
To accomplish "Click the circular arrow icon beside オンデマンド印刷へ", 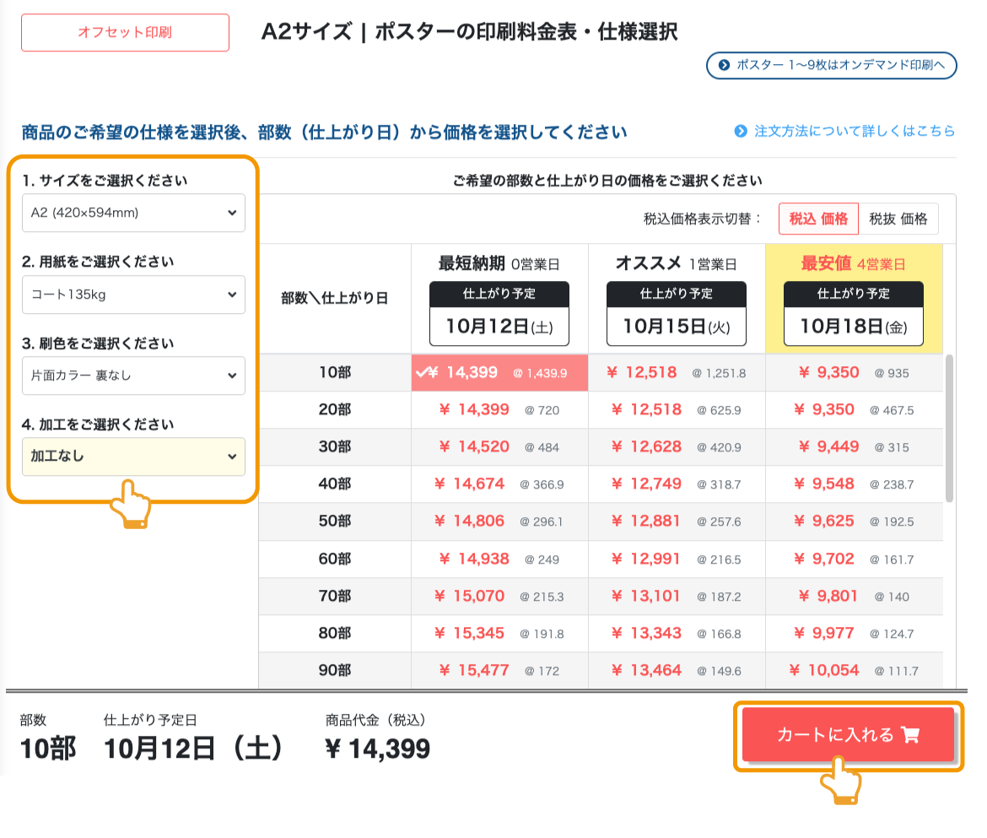I will click(x=724, y=66).
